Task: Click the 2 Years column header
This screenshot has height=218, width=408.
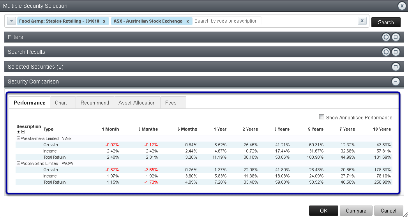Action: pos(250,129)
